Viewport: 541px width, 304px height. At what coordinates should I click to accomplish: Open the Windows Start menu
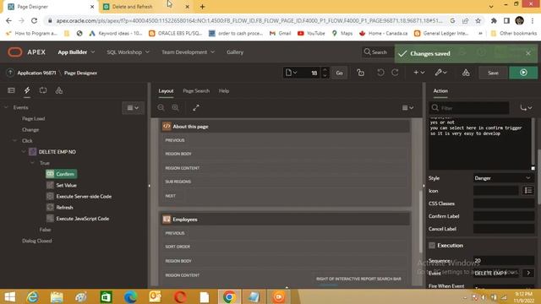click(9, 296)
